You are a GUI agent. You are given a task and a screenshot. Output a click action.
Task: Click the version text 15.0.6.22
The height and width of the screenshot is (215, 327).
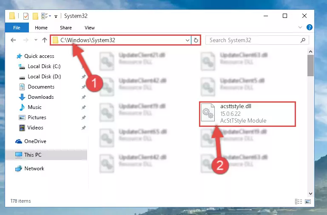pos(230,114)
